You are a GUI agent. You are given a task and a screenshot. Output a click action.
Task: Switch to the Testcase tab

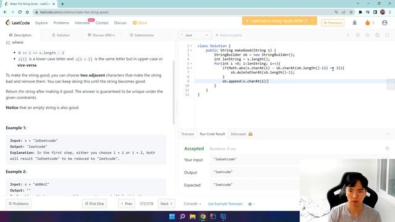tap(188, 134)
